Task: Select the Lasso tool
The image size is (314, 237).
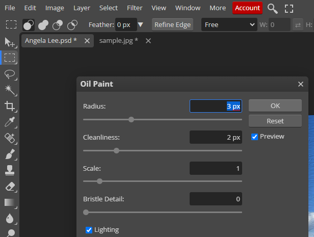Action: [10, 74]
